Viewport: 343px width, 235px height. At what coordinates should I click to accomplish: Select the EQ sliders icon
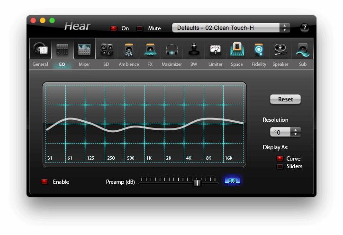point(63,49)
